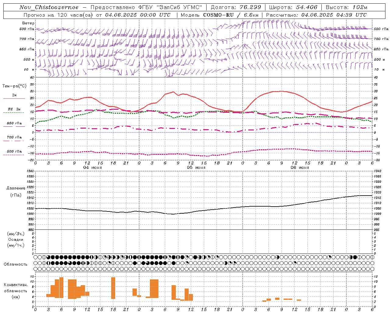Viewport: 390px width, 312px height.
Task: Click the 04 июня date label
Action: tap(93, 168)
